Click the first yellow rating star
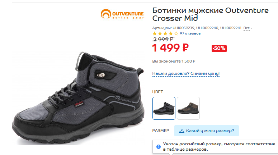 click(155, 33)
